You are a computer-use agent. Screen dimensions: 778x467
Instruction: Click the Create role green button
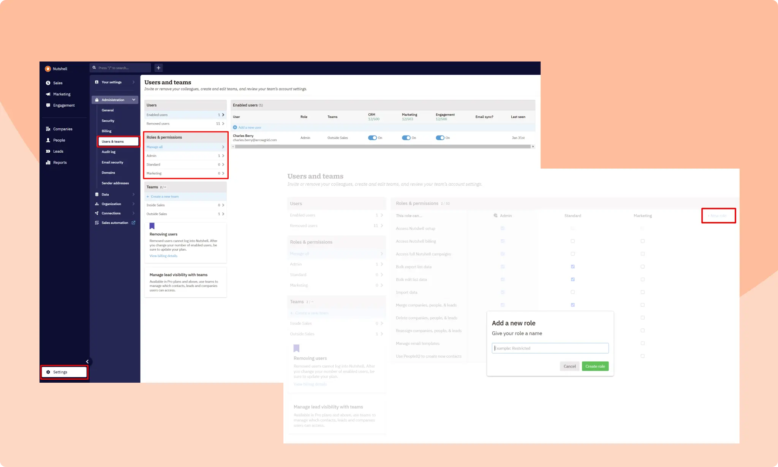[x=595, y=366]
